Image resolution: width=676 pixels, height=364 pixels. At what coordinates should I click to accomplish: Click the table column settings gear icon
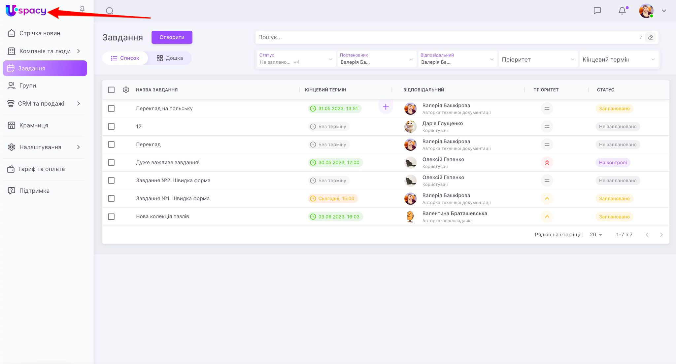[126, 90]
